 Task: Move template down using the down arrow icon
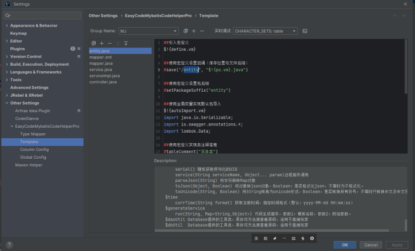click(126, 43)
